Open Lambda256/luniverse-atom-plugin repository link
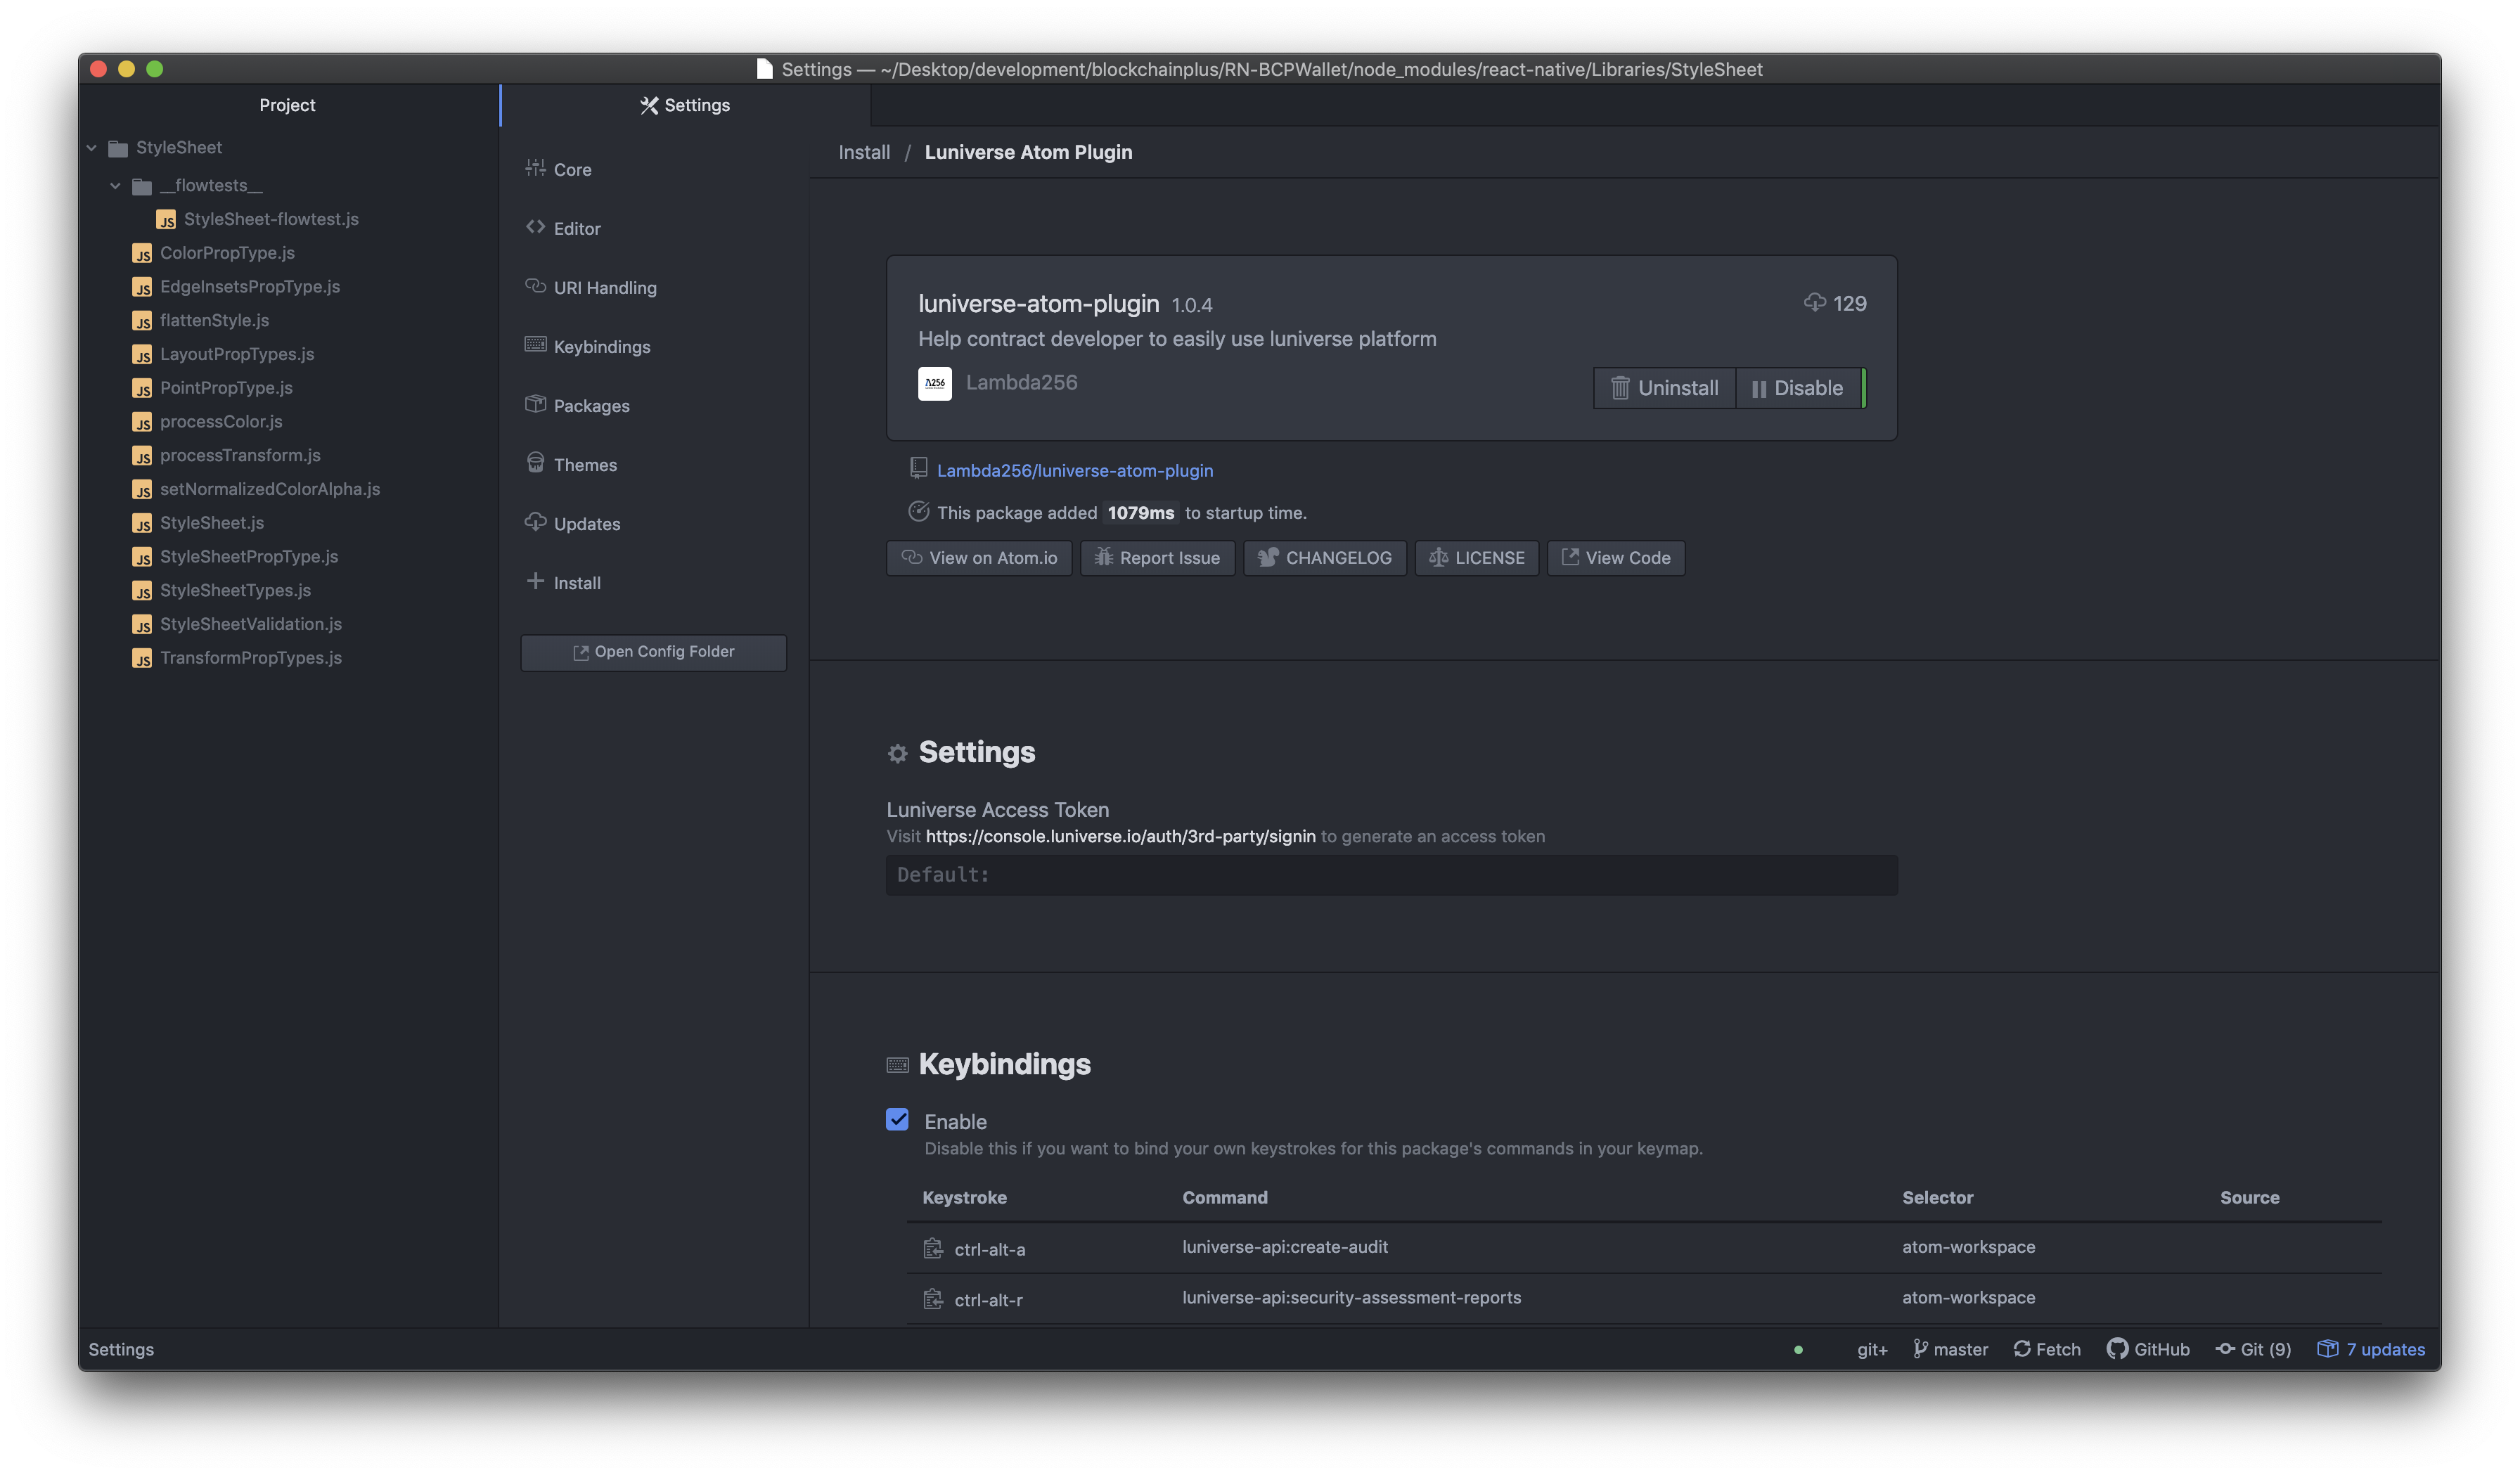This screenshot has height=1475, width=2520. 1075,470
